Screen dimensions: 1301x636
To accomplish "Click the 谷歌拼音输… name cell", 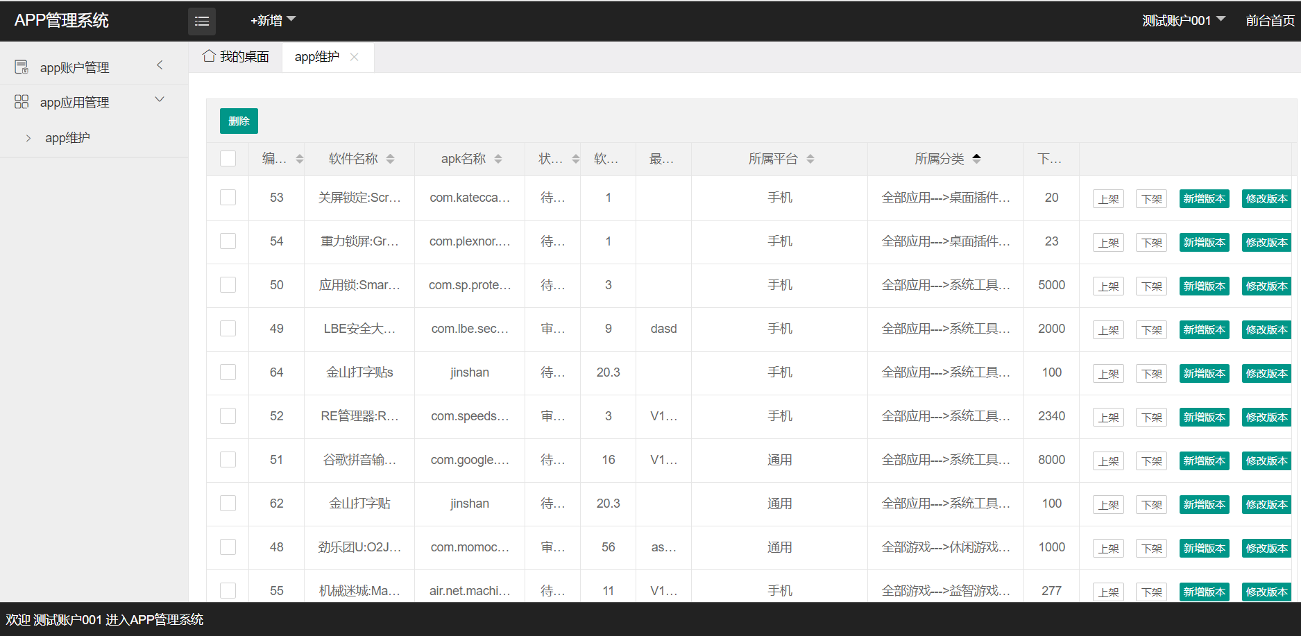I will [x=359, y=460].
